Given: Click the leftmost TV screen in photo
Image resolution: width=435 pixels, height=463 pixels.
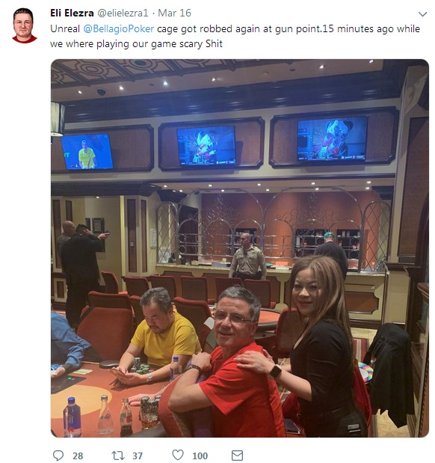Looking at the screenshot, I should pos(87,152).
